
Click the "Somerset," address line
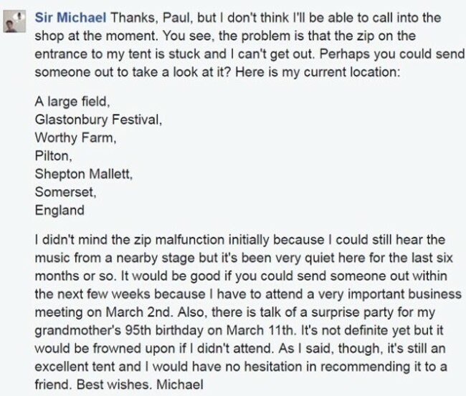point(65,192)
